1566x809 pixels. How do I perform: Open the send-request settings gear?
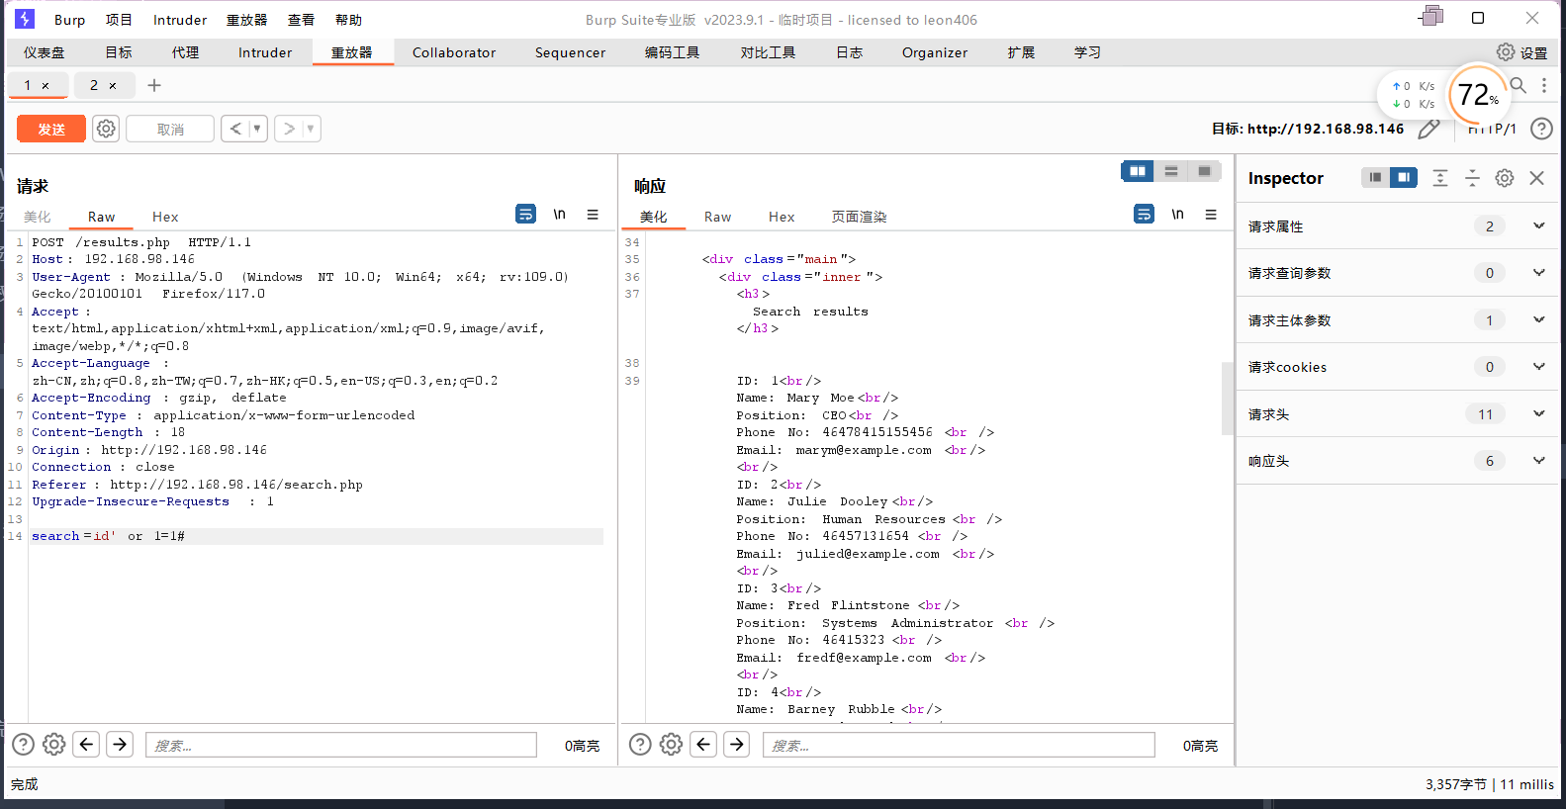tap(106, 129)
